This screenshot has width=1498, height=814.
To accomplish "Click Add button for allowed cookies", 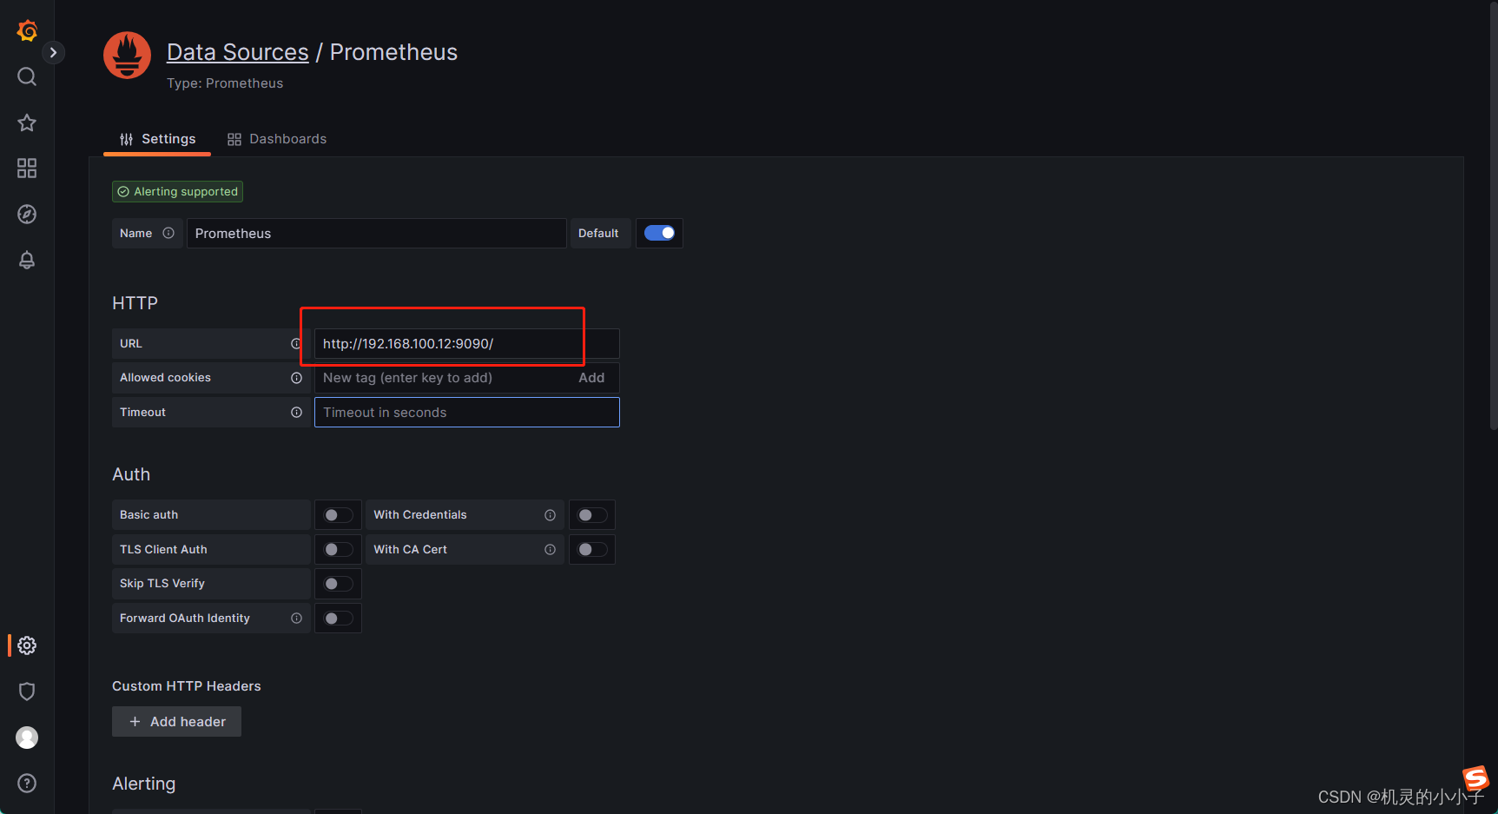I will [591, 378].
